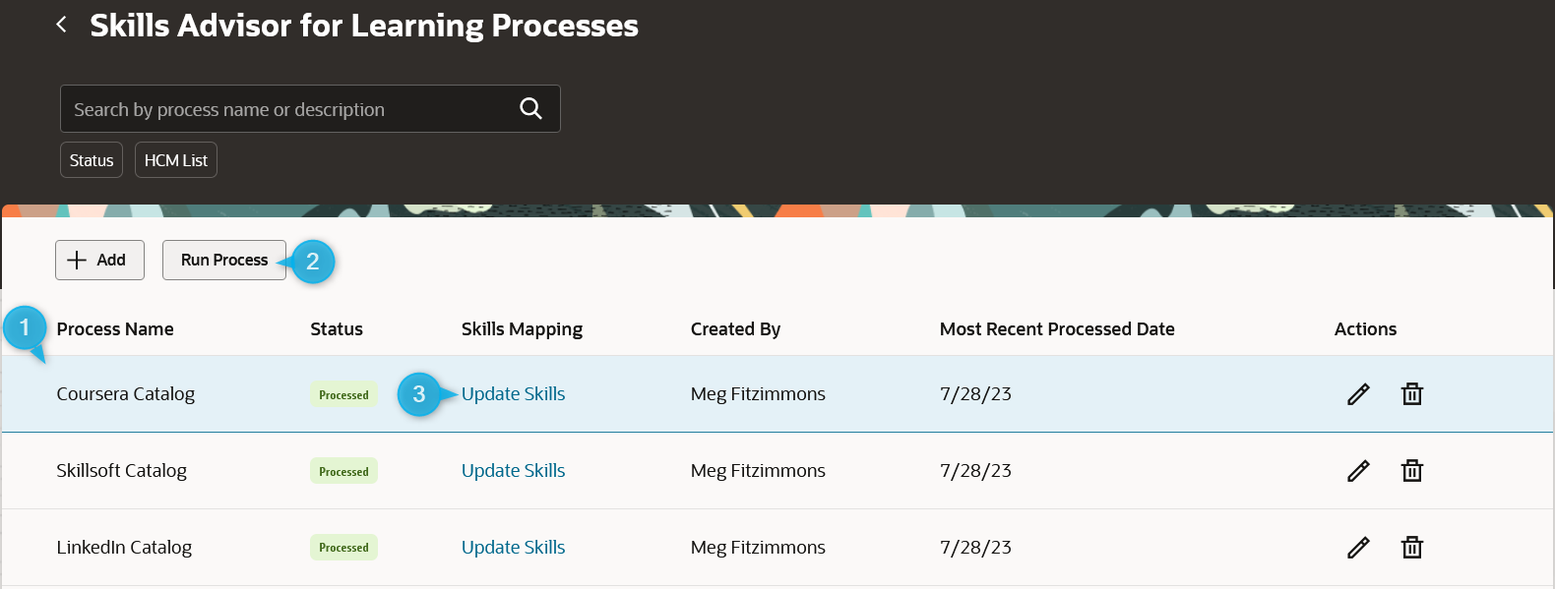Open the Status filter

coord(92,160)
